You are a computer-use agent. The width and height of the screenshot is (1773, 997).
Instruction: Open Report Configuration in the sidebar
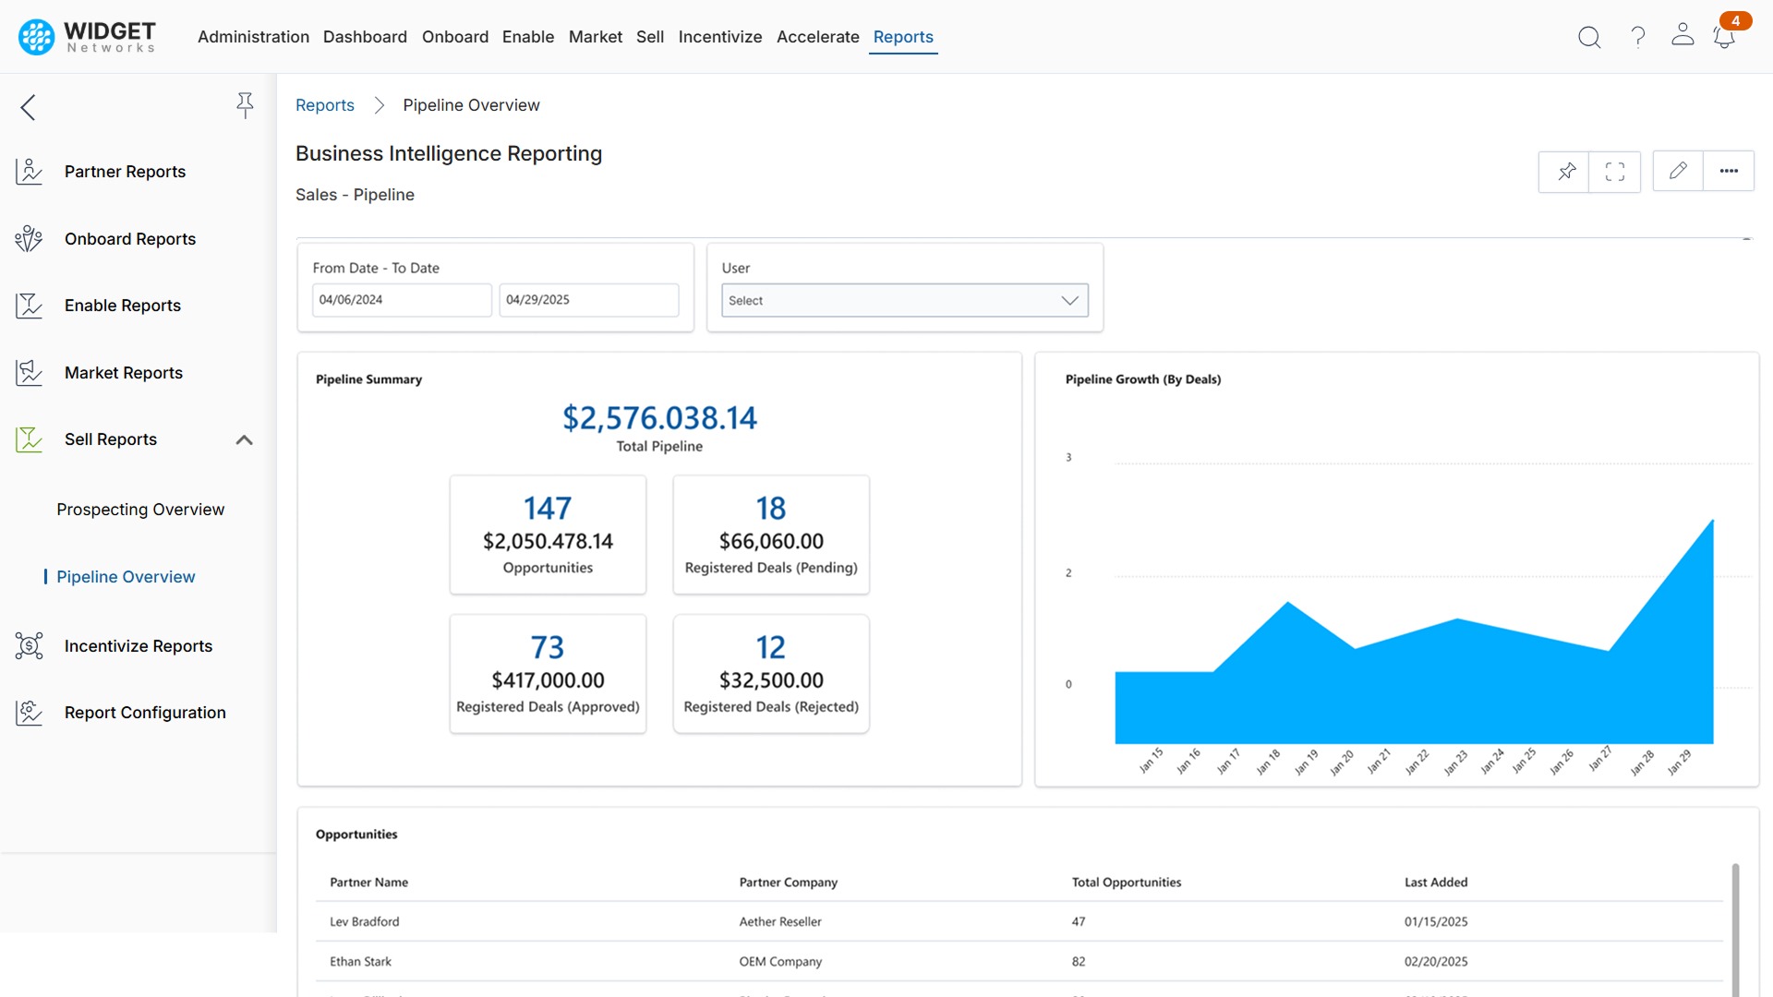coord(144,712)
